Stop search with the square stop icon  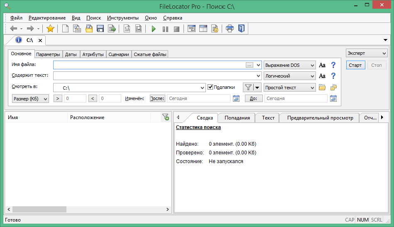176,29
